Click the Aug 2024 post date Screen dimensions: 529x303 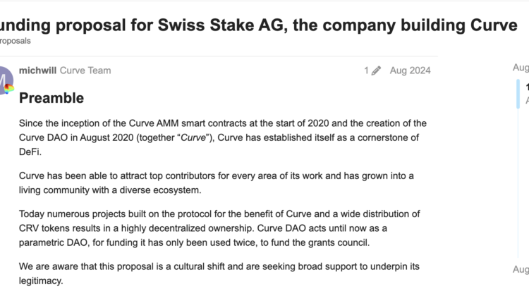click(410, 70)
